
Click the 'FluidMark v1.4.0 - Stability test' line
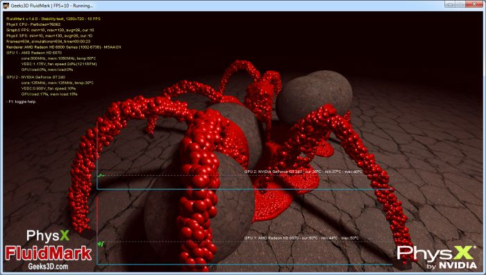53,19
